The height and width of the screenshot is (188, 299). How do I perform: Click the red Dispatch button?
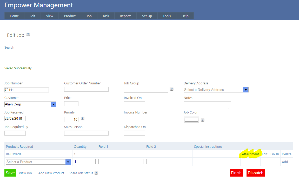pos(255,173)
